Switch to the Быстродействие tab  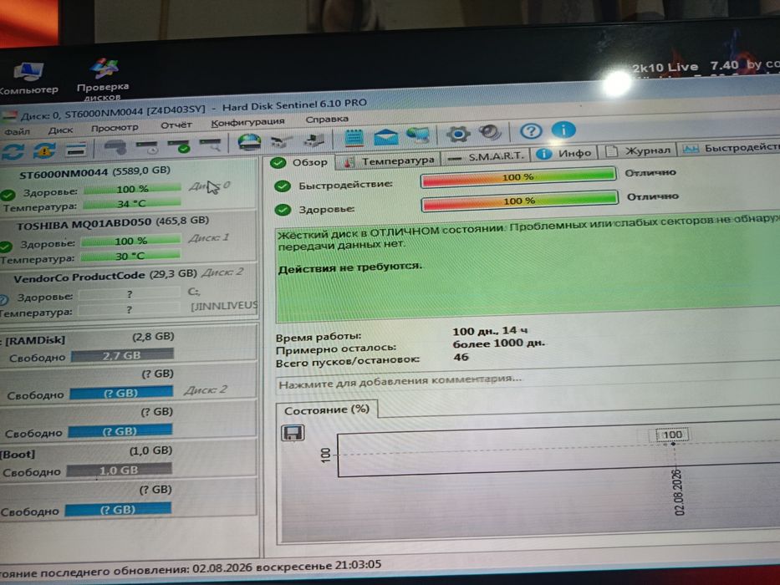(x=728, y=148)
